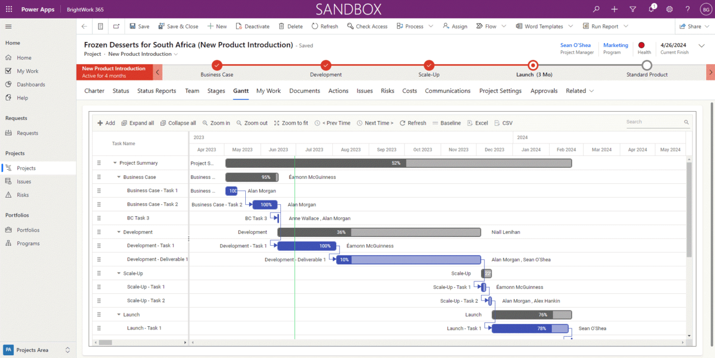The width and height of the screenshot is (715, 358).
Task: Open notifications bell showing one alert
Action: point(651,9)
